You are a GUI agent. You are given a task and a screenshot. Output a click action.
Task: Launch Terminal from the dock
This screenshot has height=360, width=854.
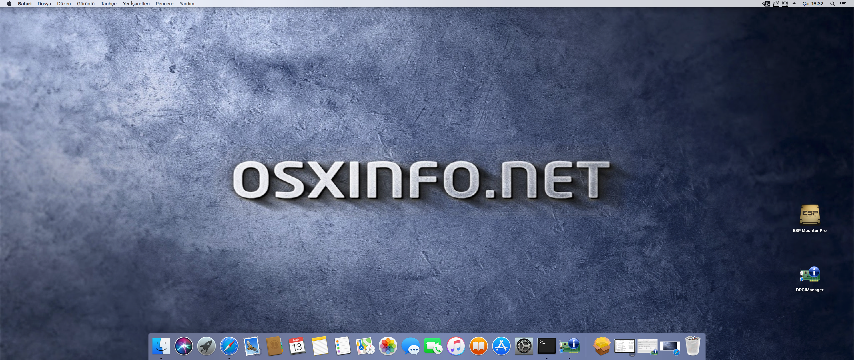[547, 346]
